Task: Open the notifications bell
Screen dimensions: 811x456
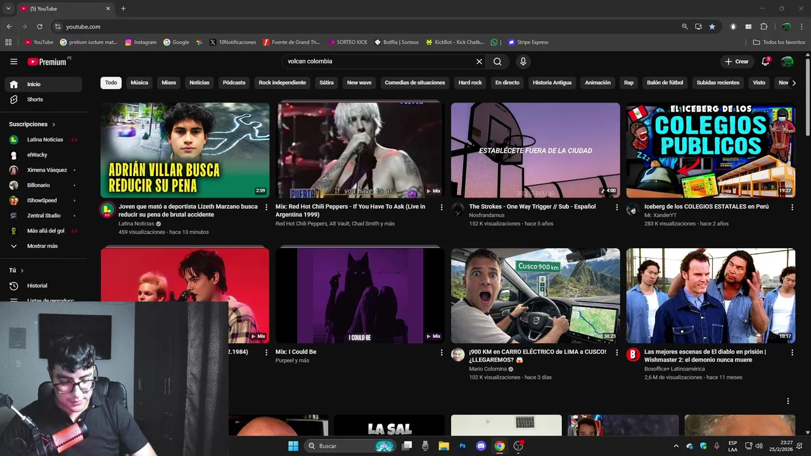Action: pos(765,61)
